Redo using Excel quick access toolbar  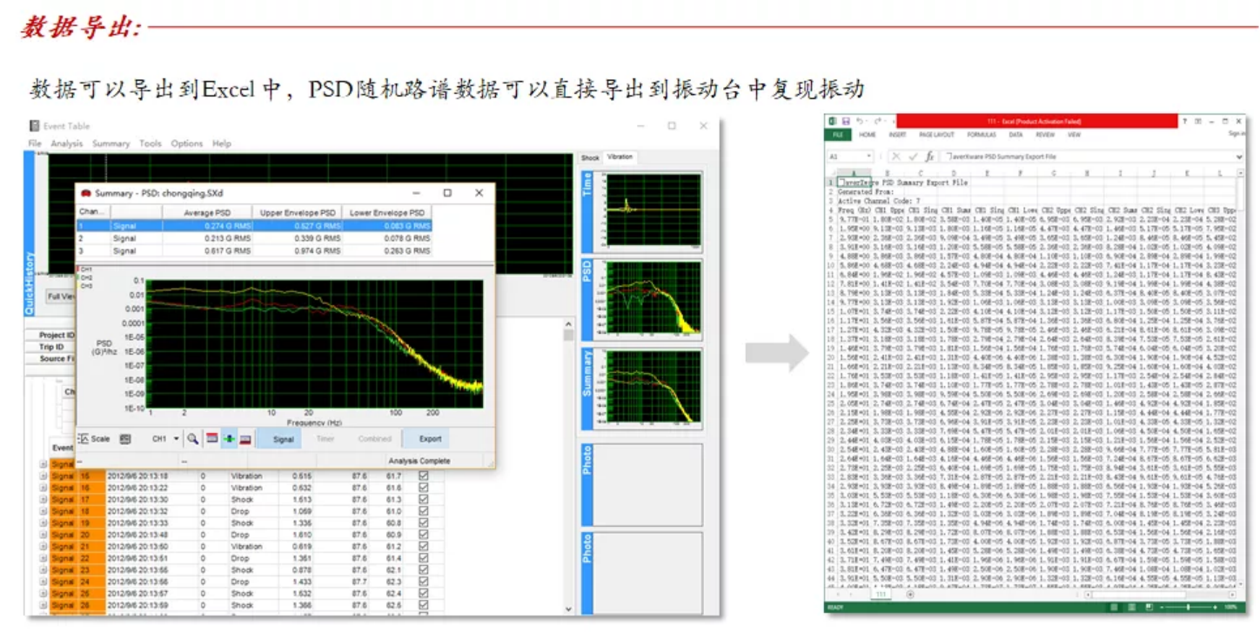pyautogui.click(x=877, y=121)
